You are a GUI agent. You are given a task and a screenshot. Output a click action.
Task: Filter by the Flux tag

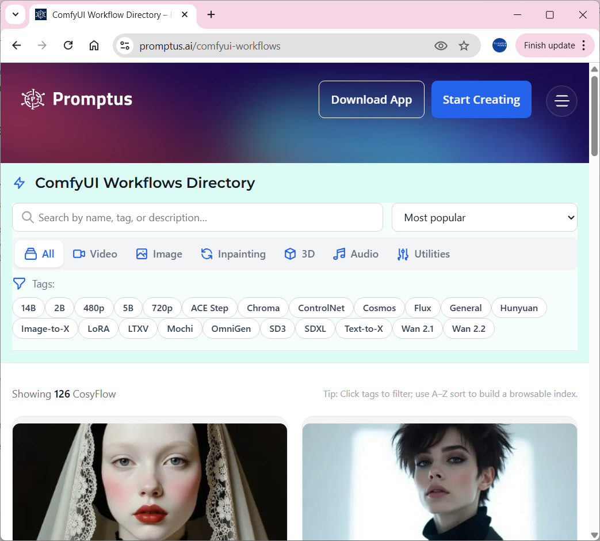422,308
